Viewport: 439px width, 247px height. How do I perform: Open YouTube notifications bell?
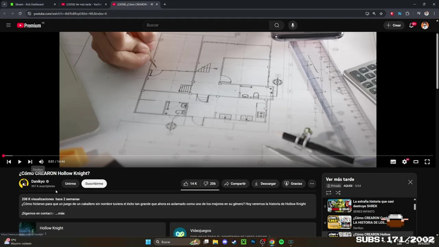412,25
